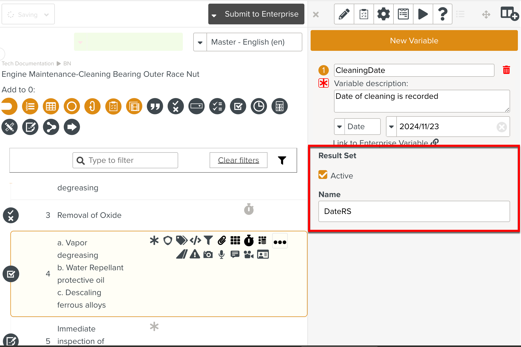Open the more options ellipsis on step 4
521x347 pixels.
click(280, 242)
